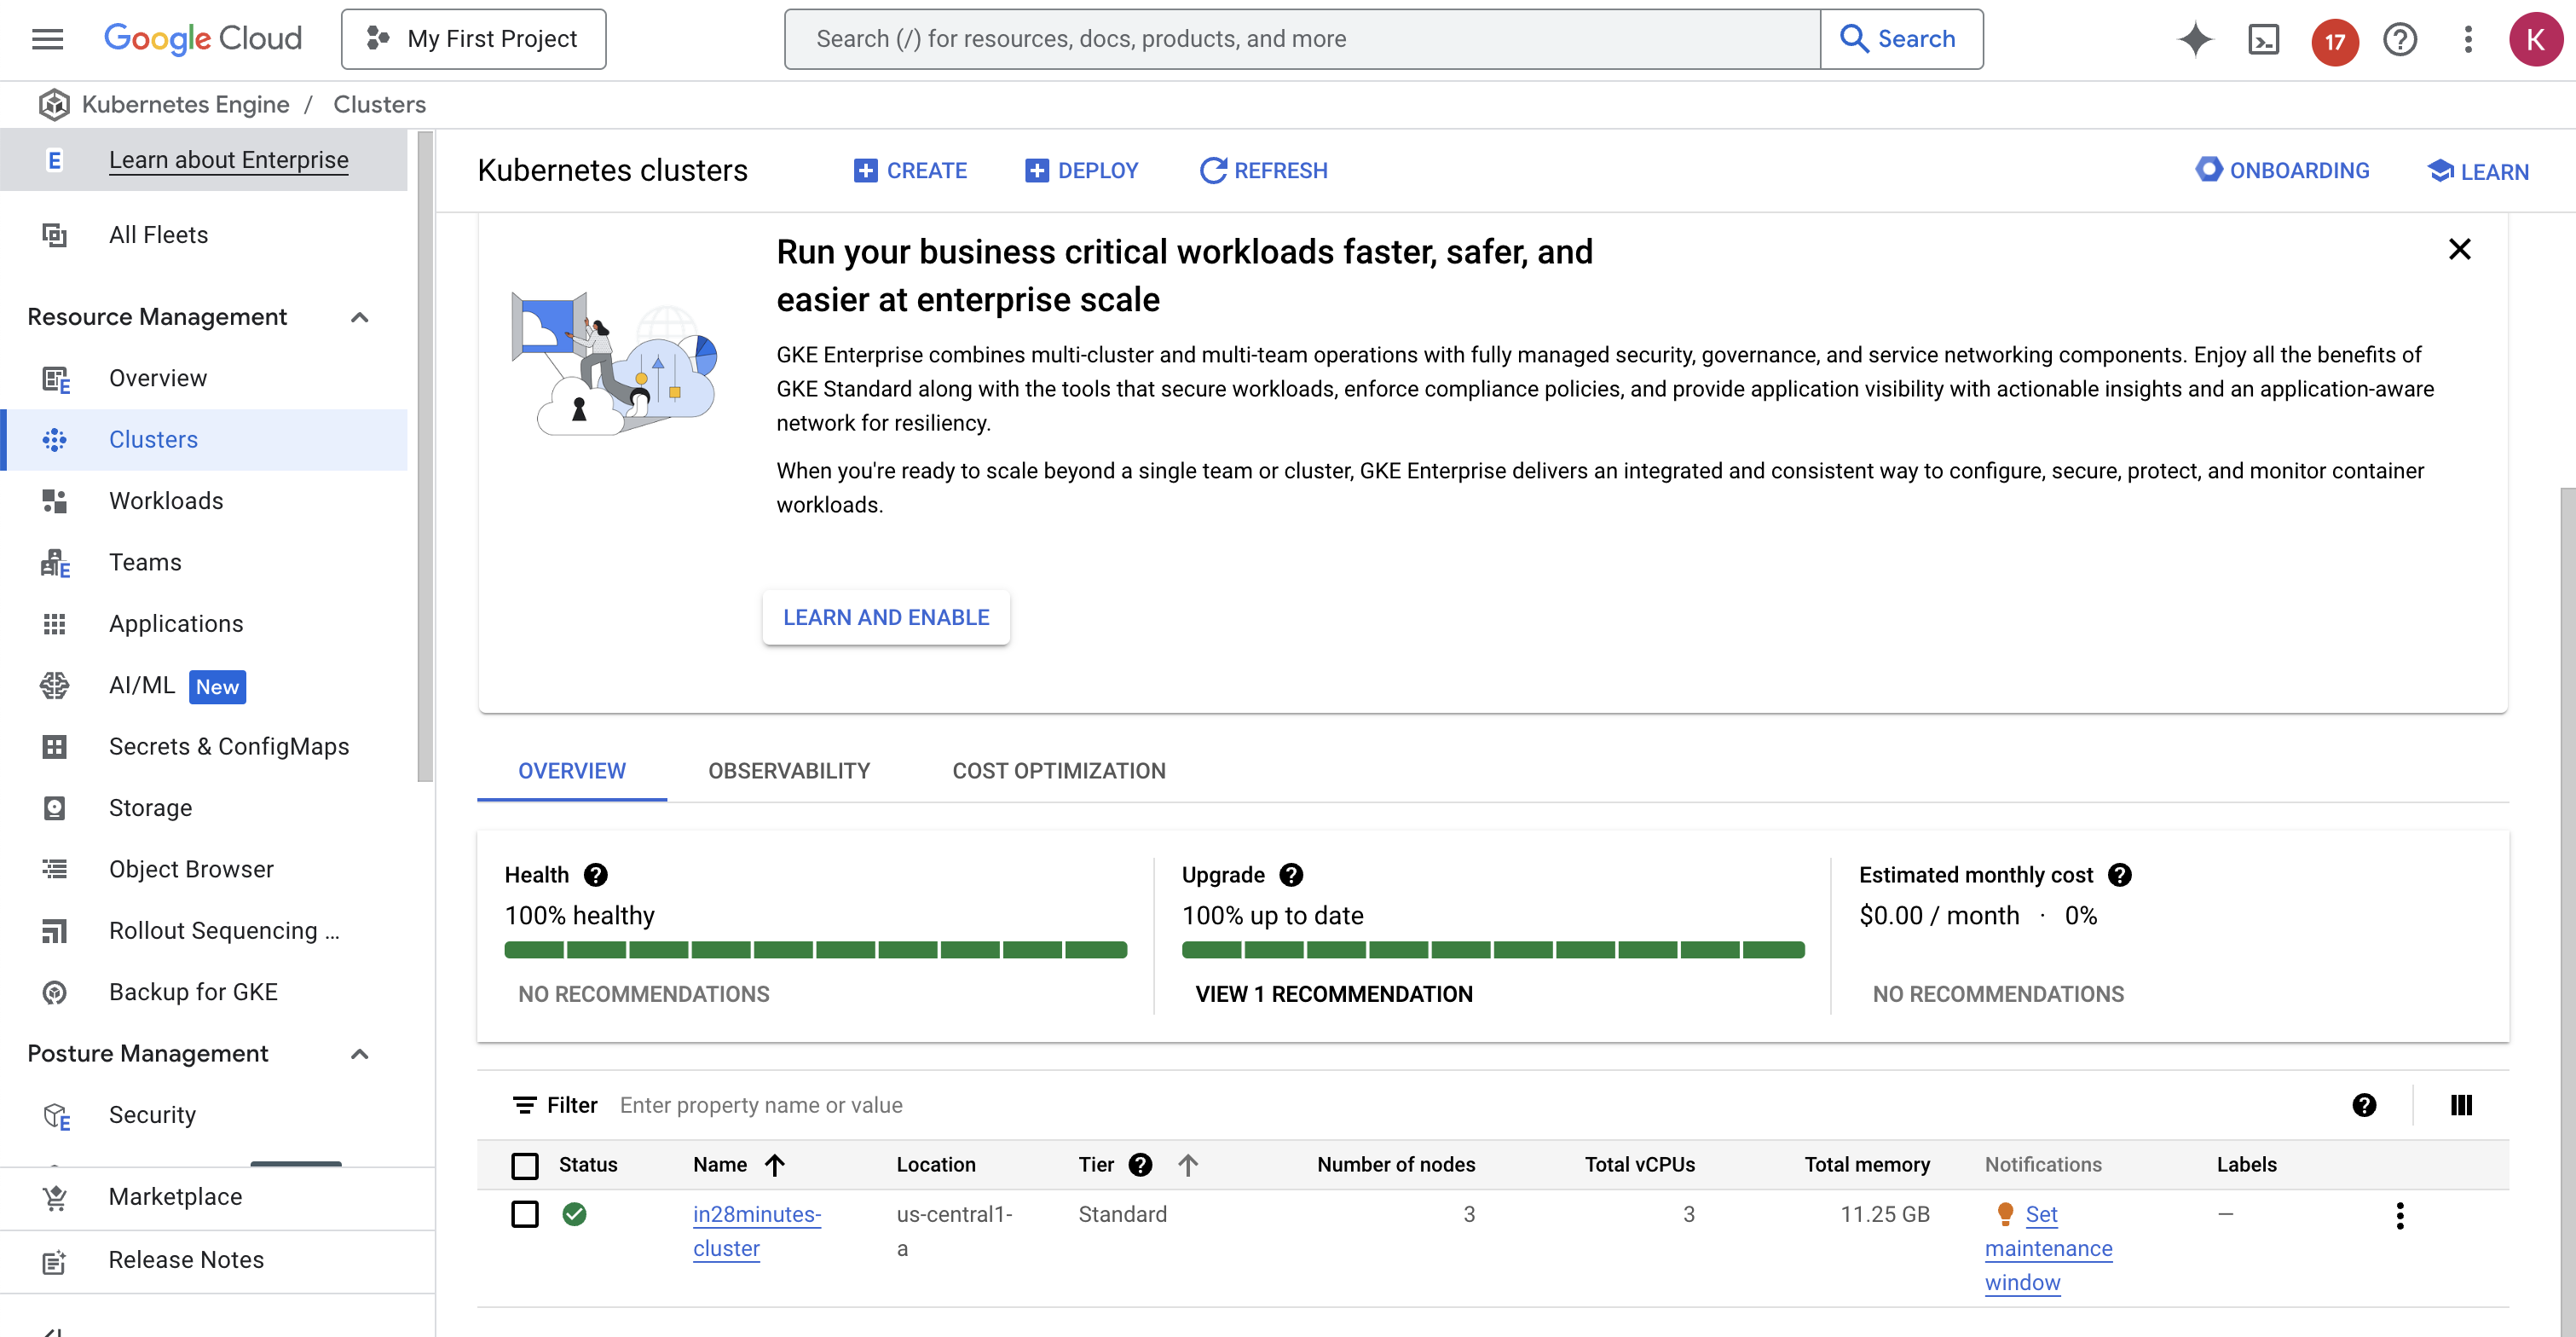Open the Cloud Shell terminal icon
This screenshot has height=1337, width=2576.
2263,39
